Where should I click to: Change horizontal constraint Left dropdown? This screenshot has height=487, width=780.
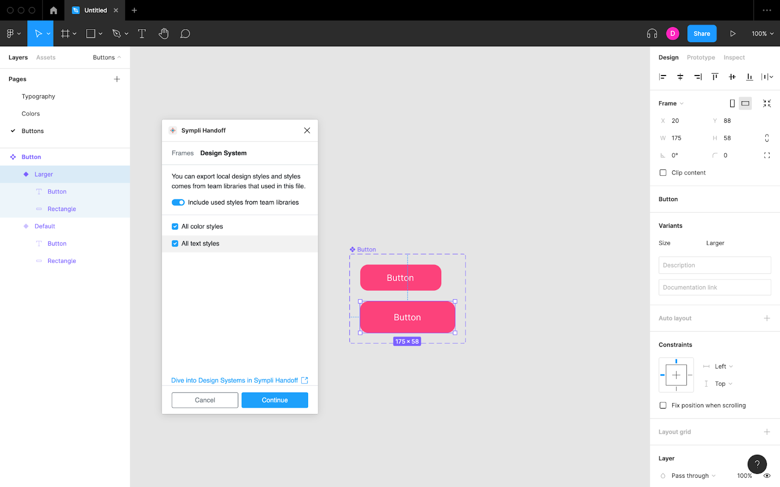(x=724, y=367)
